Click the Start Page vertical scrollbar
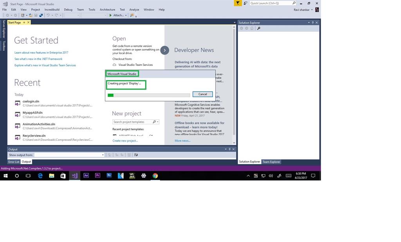Screen dimensions: 401x242 (234, 84)
